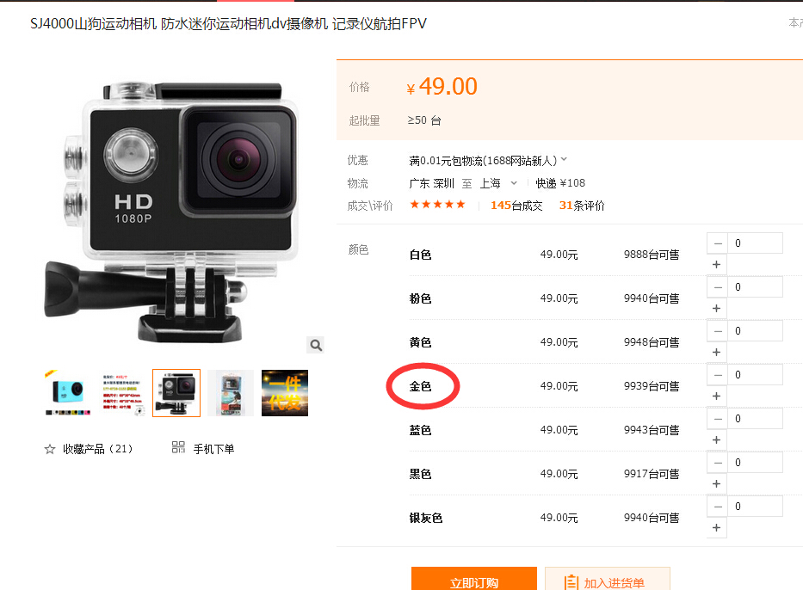This screenshot has width=803, height=590.
Task: Open the 31条评价 reviews link
Action: point(582,206)
